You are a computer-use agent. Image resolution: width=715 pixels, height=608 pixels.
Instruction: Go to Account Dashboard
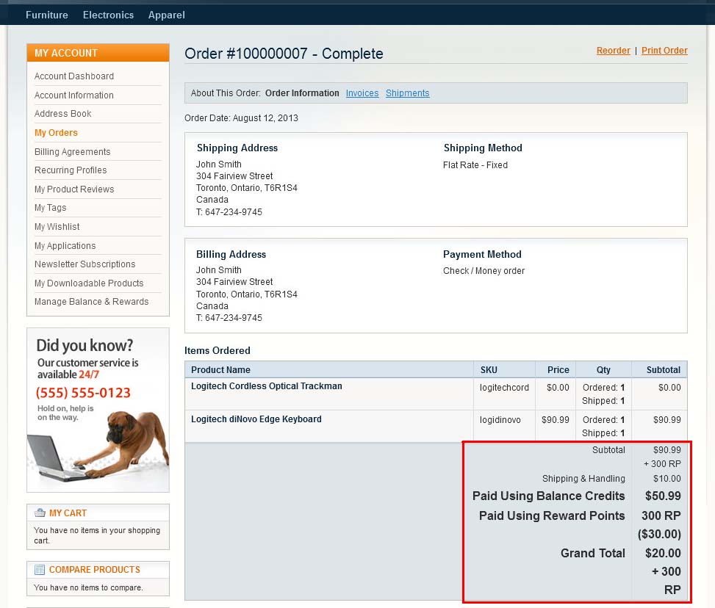point(74,76)
